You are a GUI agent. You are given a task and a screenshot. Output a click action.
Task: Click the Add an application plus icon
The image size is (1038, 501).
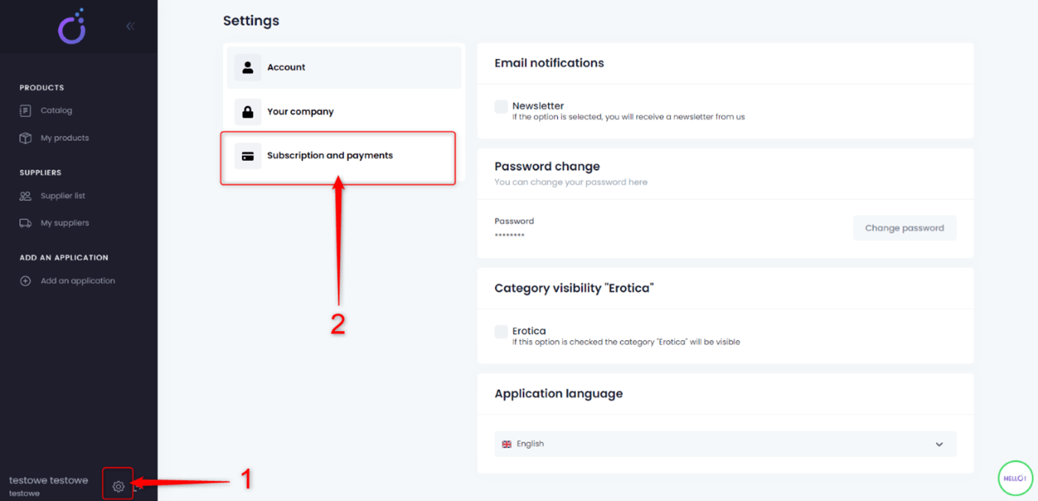pyautogui.click(x=25, y=281)
